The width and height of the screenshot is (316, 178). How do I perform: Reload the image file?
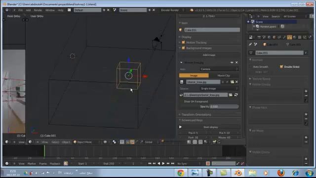coord(236,95)
